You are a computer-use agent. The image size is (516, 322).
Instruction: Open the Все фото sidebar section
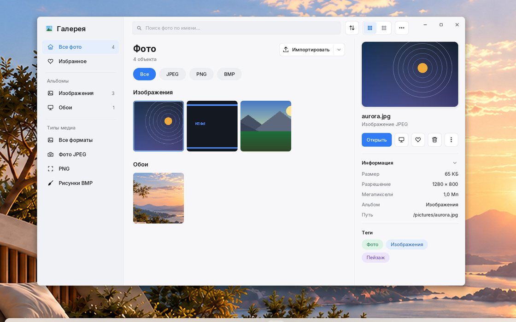pyautogui.click(x=80, y=47)
